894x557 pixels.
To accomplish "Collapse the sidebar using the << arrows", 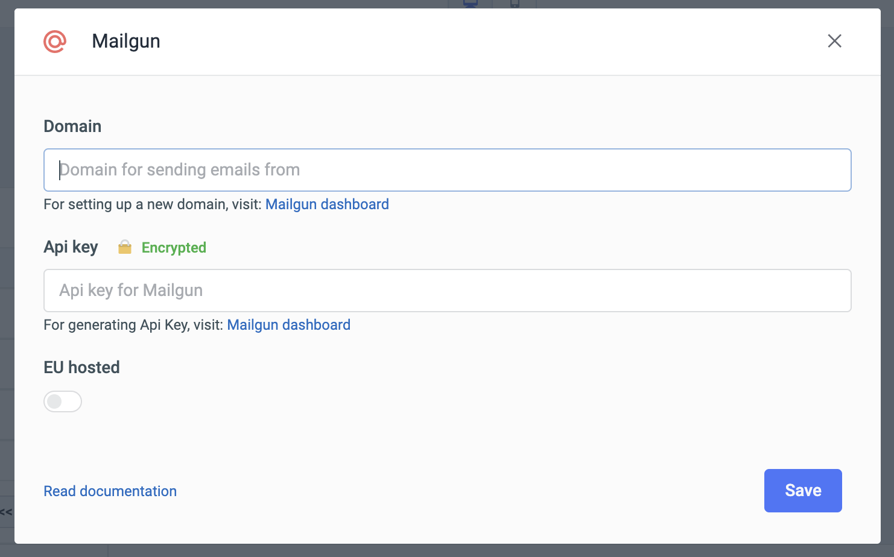I will tap(6, 512).
